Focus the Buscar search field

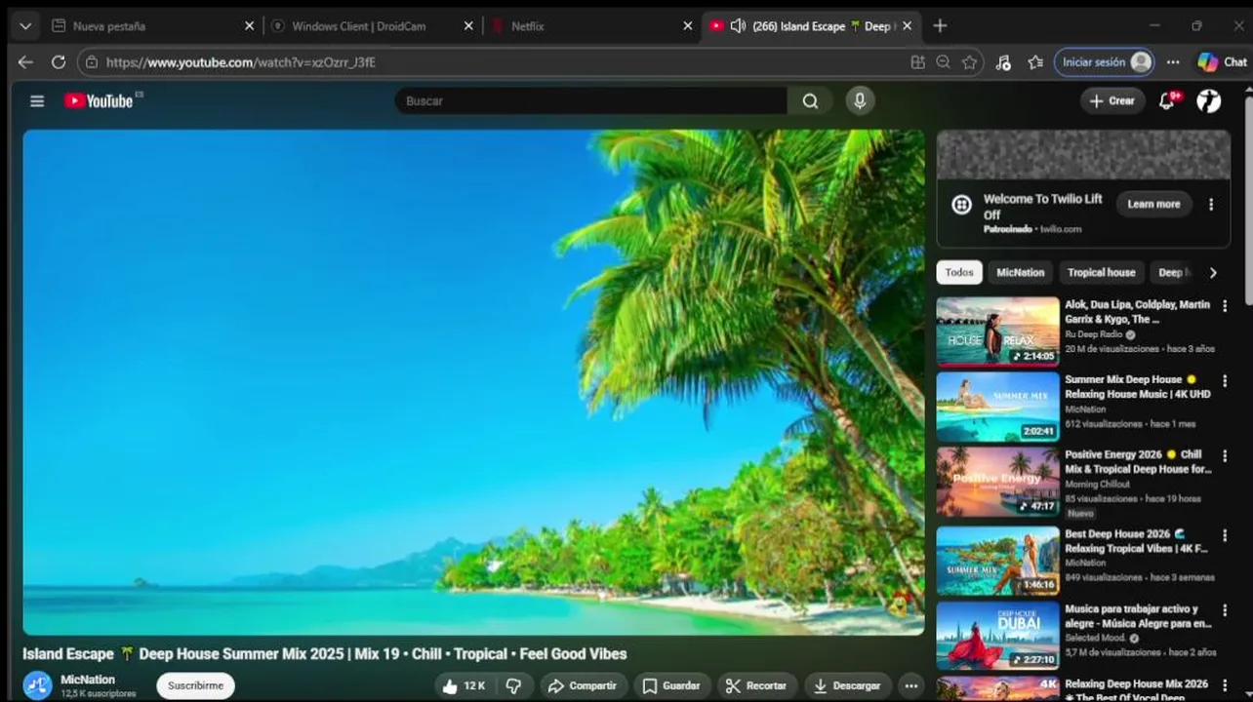[590, 100]
